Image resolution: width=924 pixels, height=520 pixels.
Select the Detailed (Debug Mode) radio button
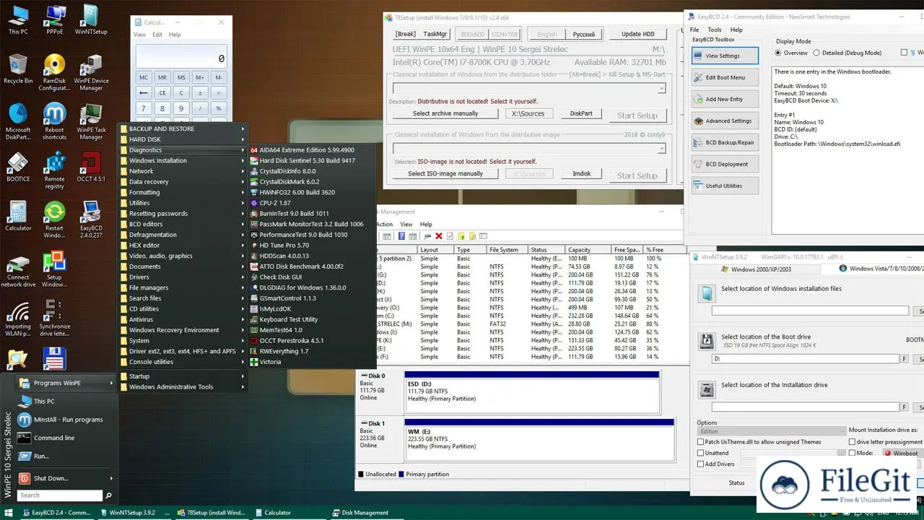816,53
